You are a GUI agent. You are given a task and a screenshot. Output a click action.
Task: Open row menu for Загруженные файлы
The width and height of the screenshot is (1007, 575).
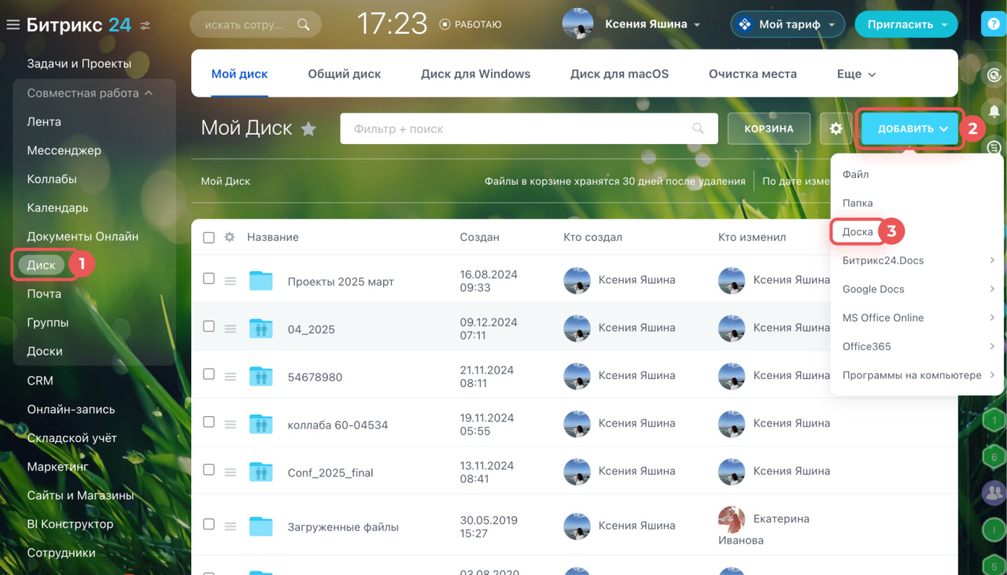click(231, 526)
